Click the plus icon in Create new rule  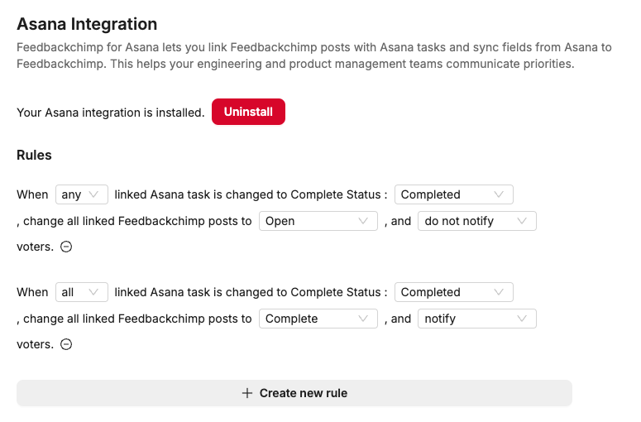click(x=246, y=393)
